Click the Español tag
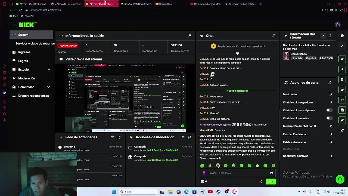Image resolution: width=348 pixels, height=196 pixels. (311, 59)
